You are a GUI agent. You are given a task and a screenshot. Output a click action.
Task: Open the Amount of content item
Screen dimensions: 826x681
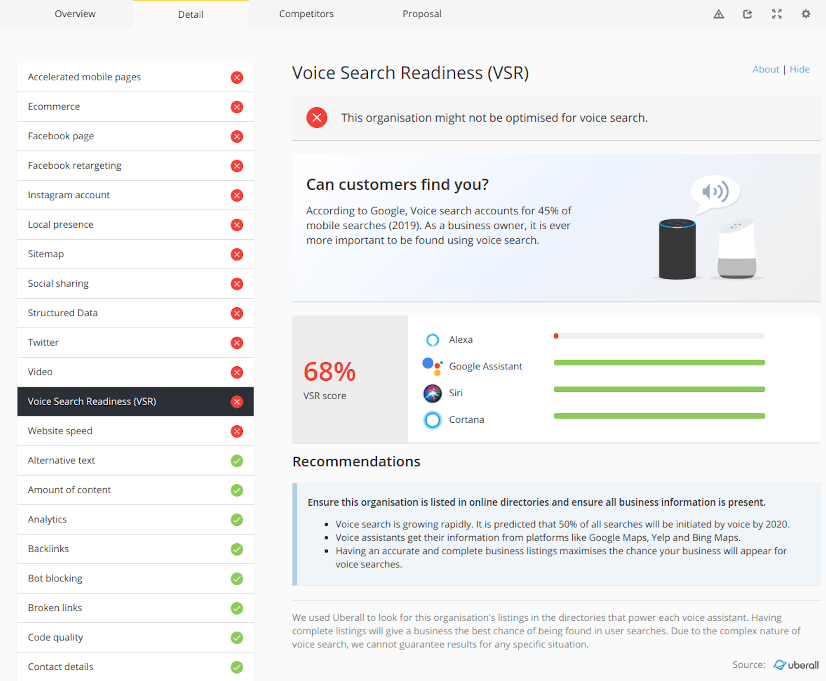pos(135,490)
